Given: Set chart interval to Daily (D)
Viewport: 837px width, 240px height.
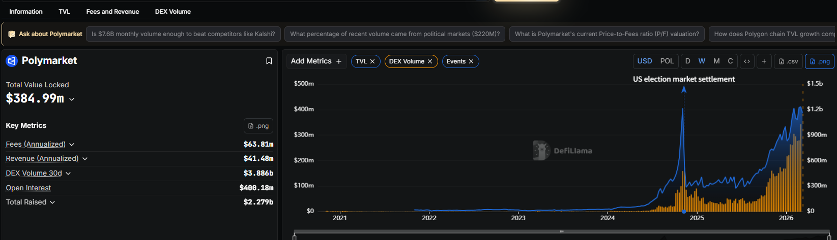Looking at the screenshot, I should click(687, 61).
